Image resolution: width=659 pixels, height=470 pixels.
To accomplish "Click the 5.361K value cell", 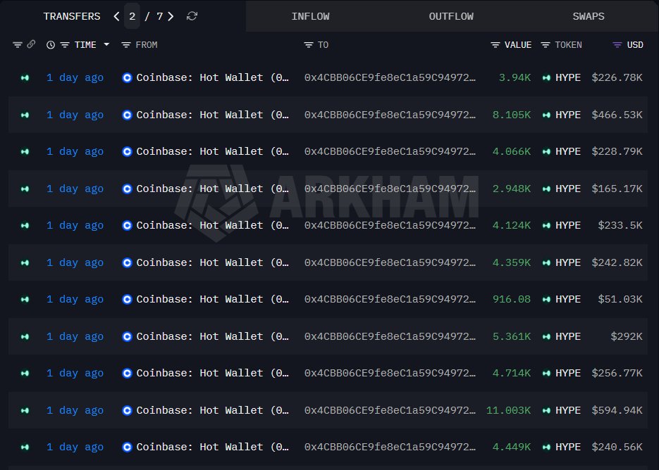I will pos(512,336).
